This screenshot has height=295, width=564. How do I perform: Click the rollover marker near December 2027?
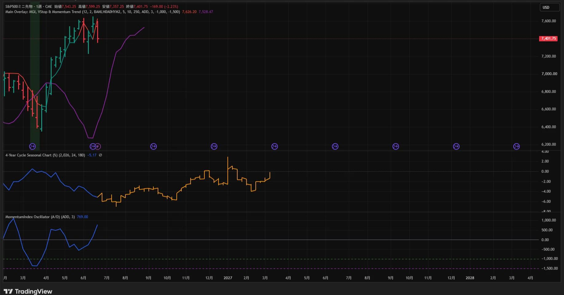[456, 146]
